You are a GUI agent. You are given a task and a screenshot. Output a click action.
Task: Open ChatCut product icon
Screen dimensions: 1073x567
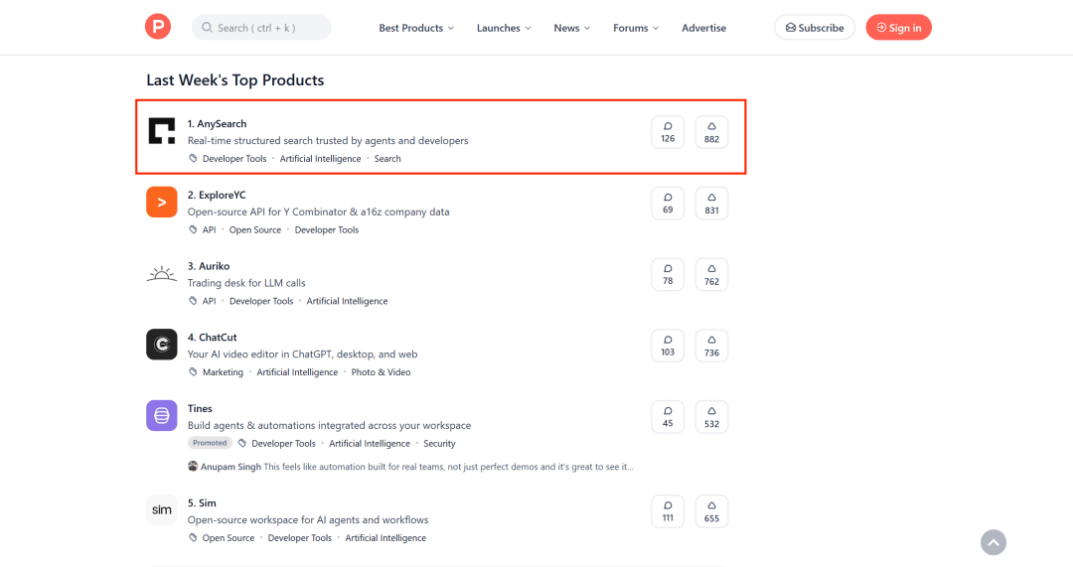point(162,344)
